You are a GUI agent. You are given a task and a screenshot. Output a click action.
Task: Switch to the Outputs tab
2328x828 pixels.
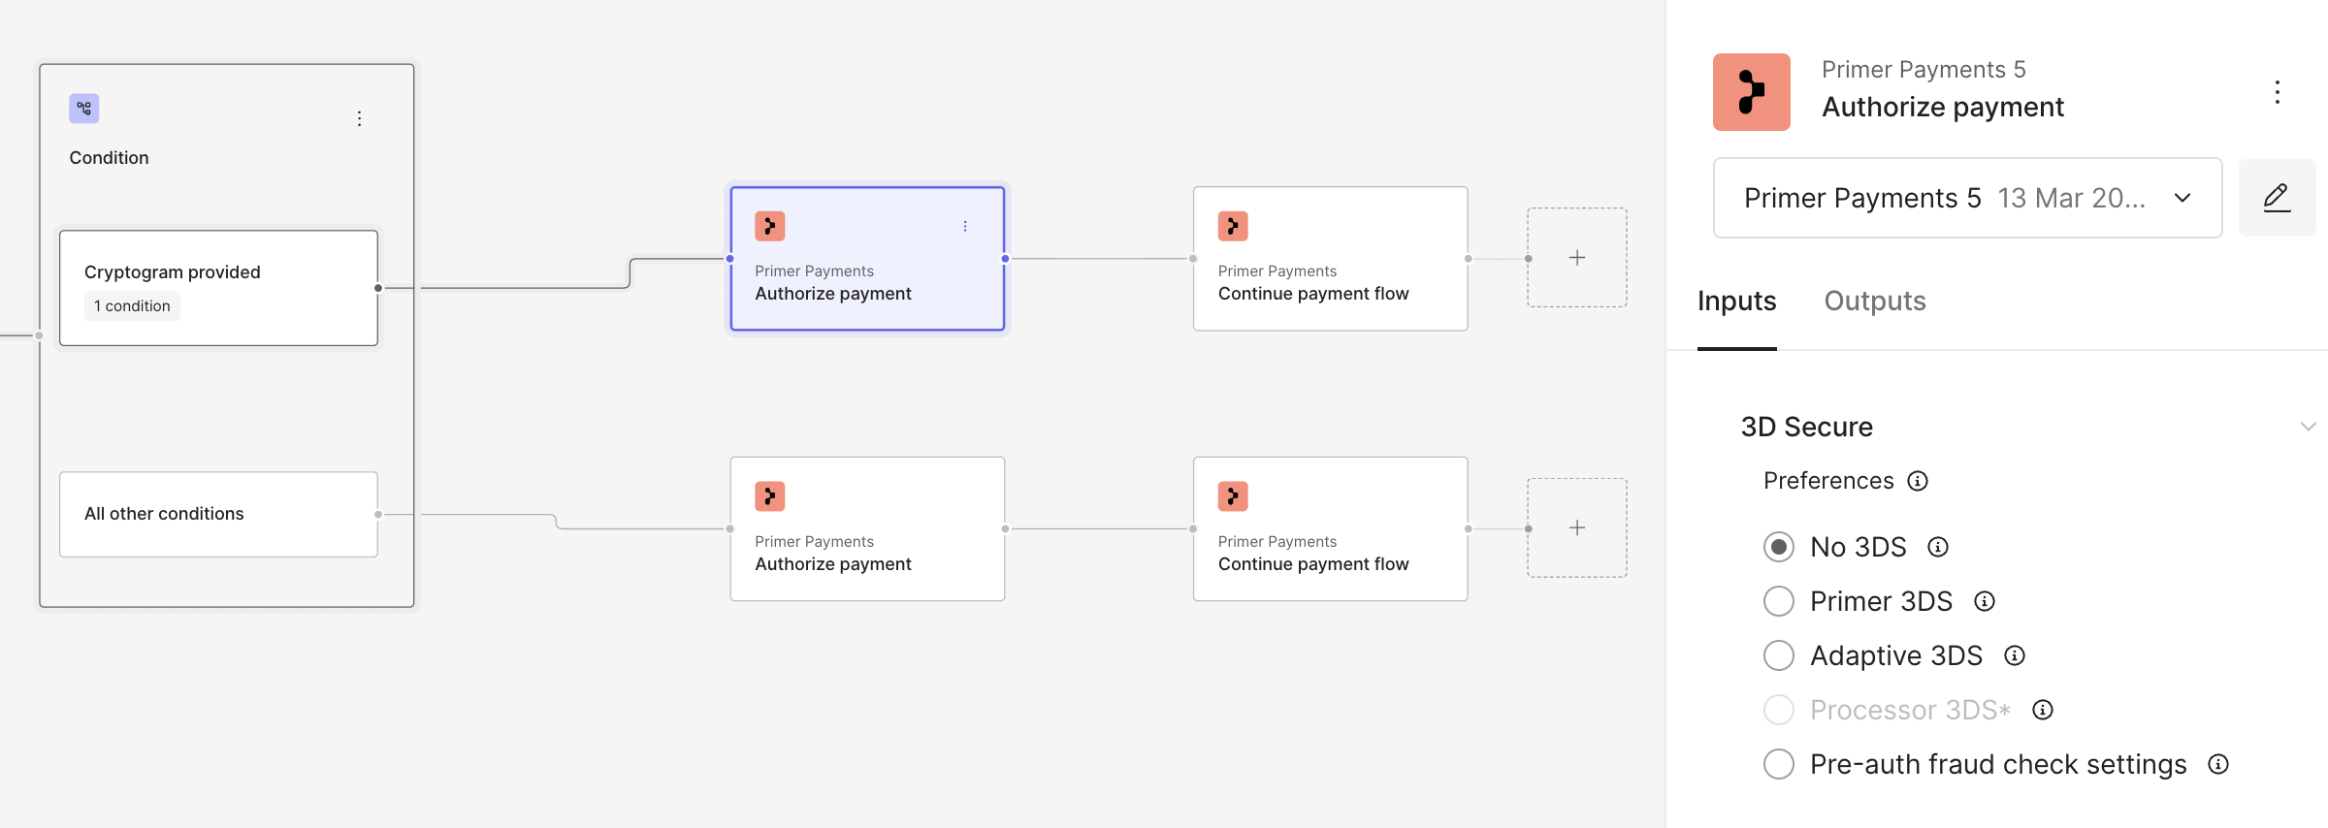pyautogui.click(x=1875, y=302)
